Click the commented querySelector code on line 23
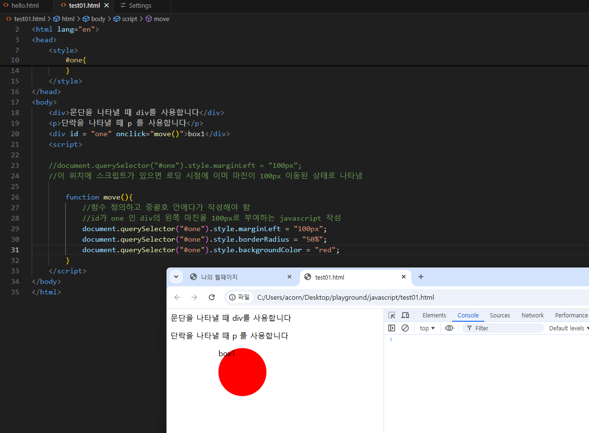Image resolution: width=589 pixels, height=433 pixels. tap(175, 165)
